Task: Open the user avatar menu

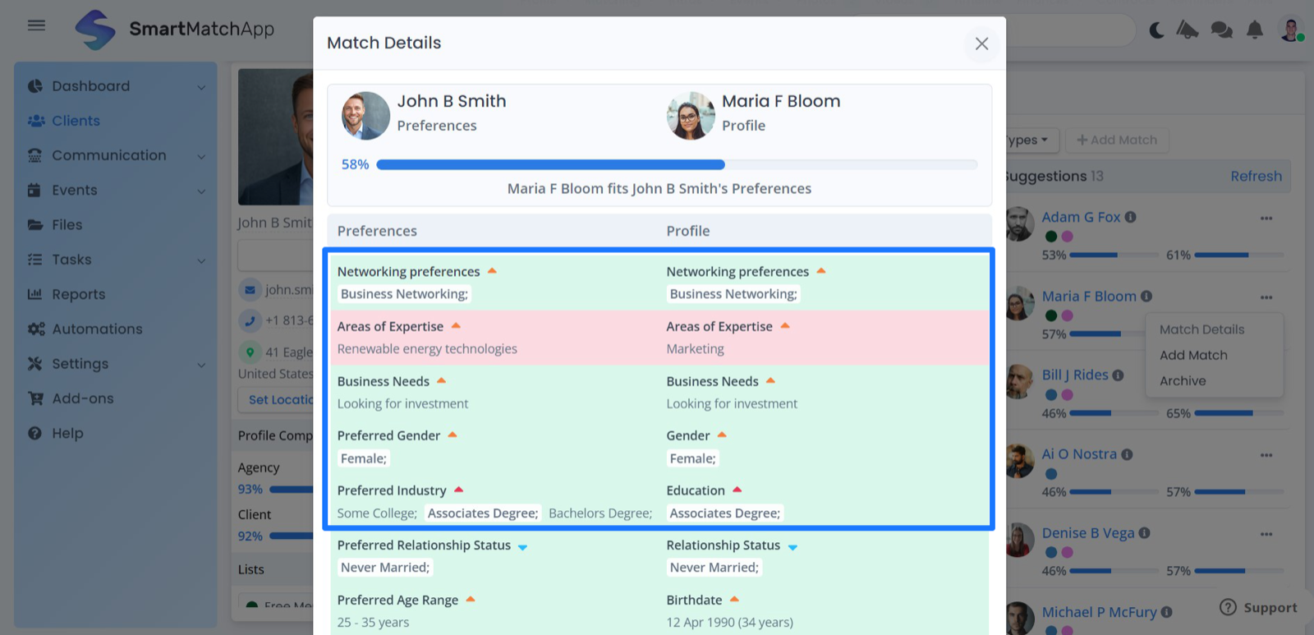Action: tap(1292, 30)
